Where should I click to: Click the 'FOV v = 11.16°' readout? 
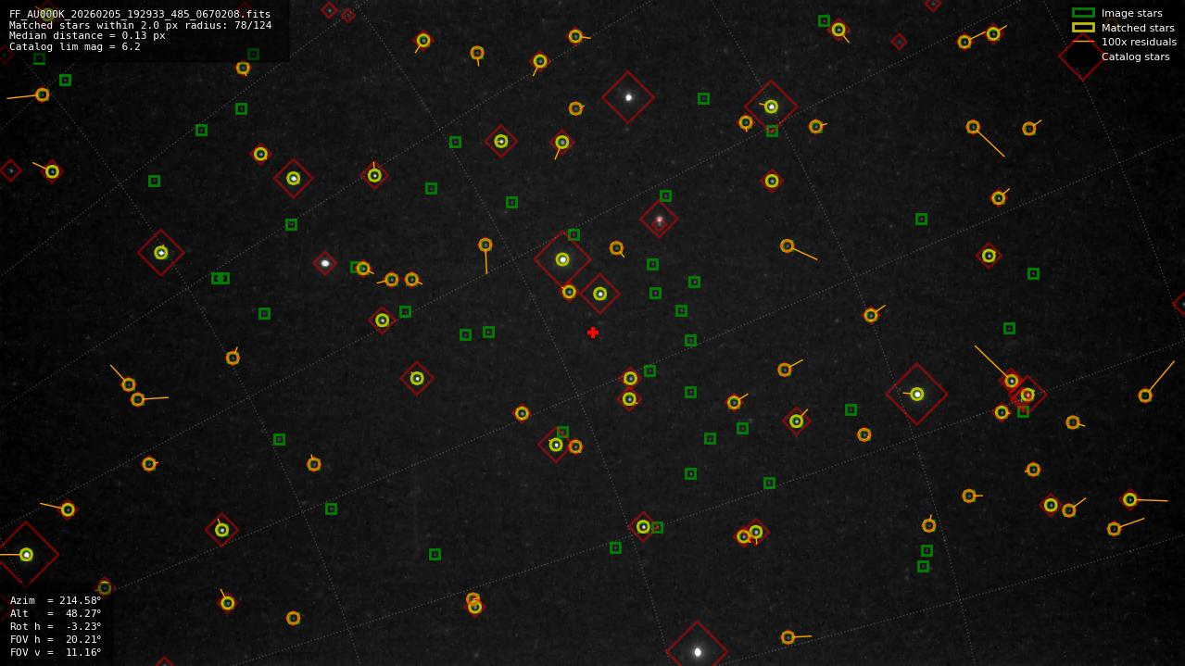56,652
